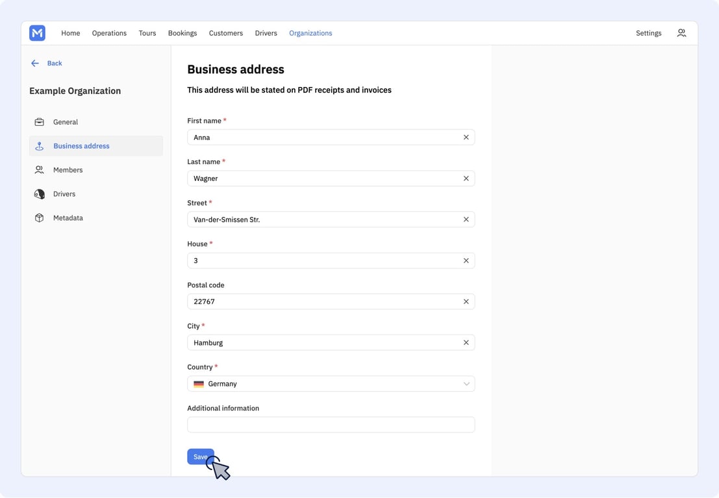
Task: Focus the Postal code field 22767
Action: (331, 302)
